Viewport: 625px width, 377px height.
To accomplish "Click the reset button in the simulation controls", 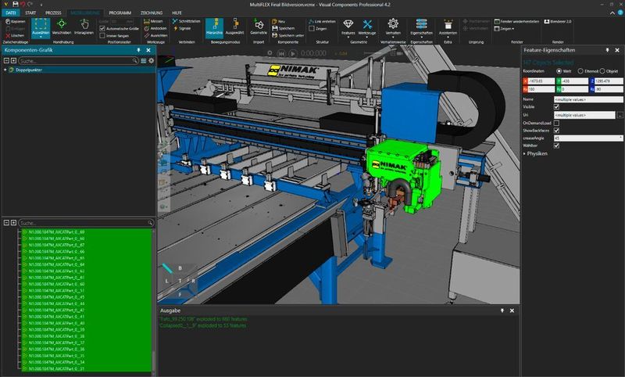I will tap(281, 53).
